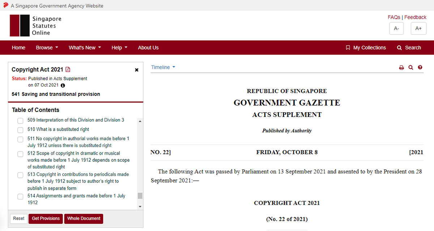Screen dimensions: 434x231
Task: Click 'A Singapore Government Agency Website' text
Action: pos(57,6)
